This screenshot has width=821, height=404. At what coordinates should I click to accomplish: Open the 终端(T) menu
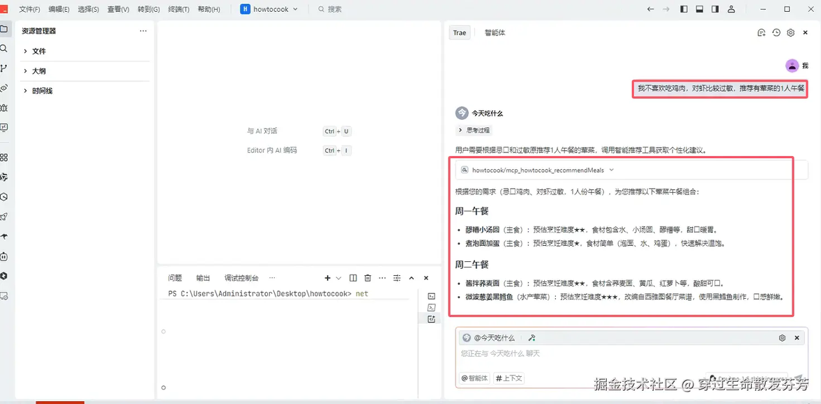[x=179, y=10]
